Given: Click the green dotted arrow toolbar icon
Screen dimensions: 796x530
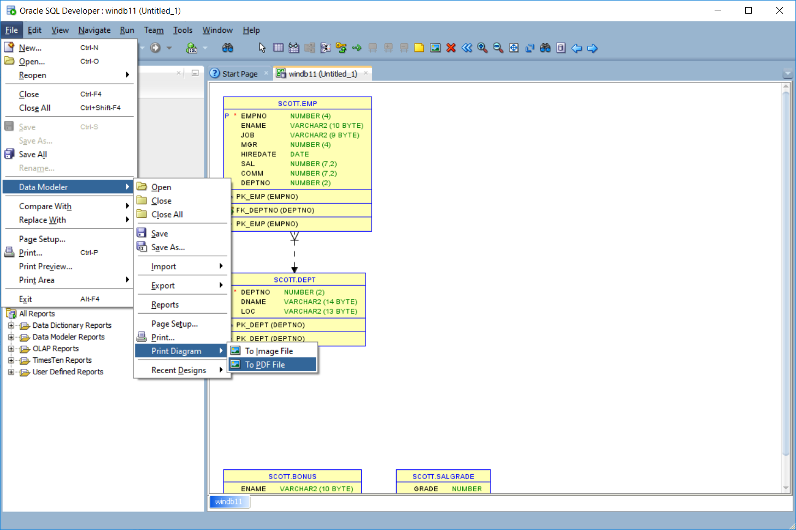Looking at the screenshot, I should tap(357, 48).
